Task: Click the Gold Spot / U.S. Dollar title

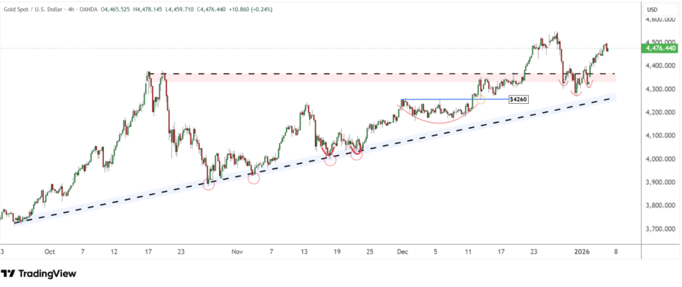Action: click(x=34, y=9)
